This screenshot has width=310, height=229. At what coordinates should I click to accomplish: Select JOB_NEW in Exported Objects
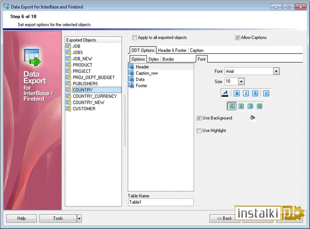[x=82, y=59]
